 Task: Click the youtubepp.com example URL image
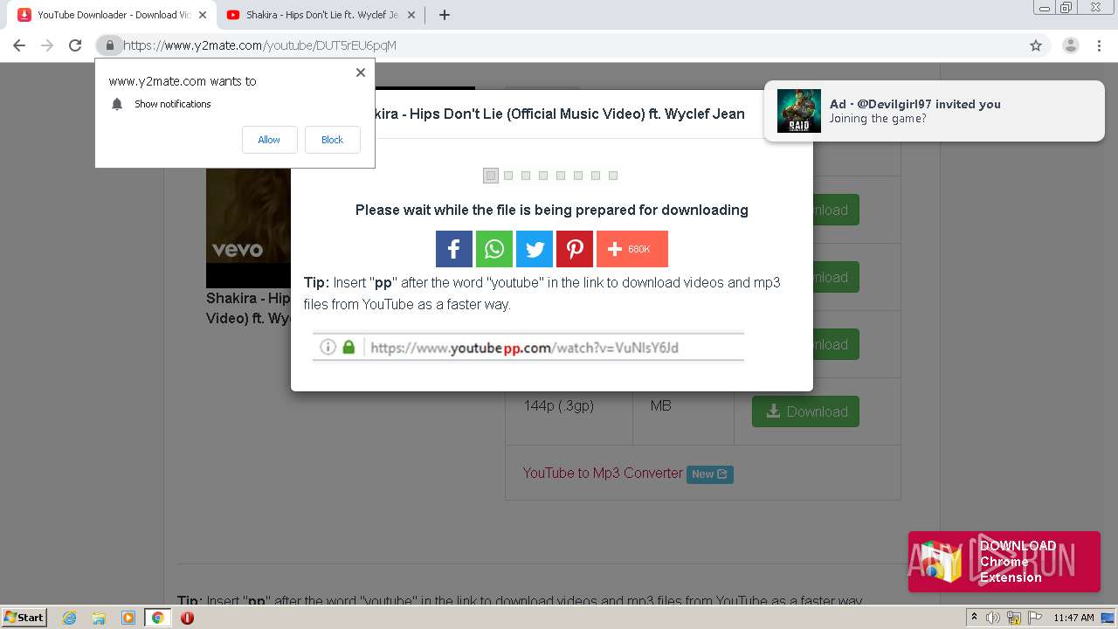click(528, 347)
